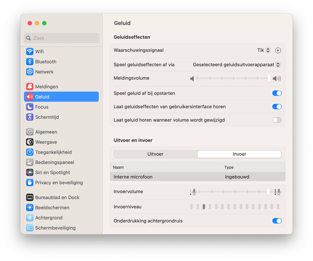Play the Waarschuwingssignaal alert preview
This screenshot has width=313, height=261.
pyautogui.click(x=278, y=50)
